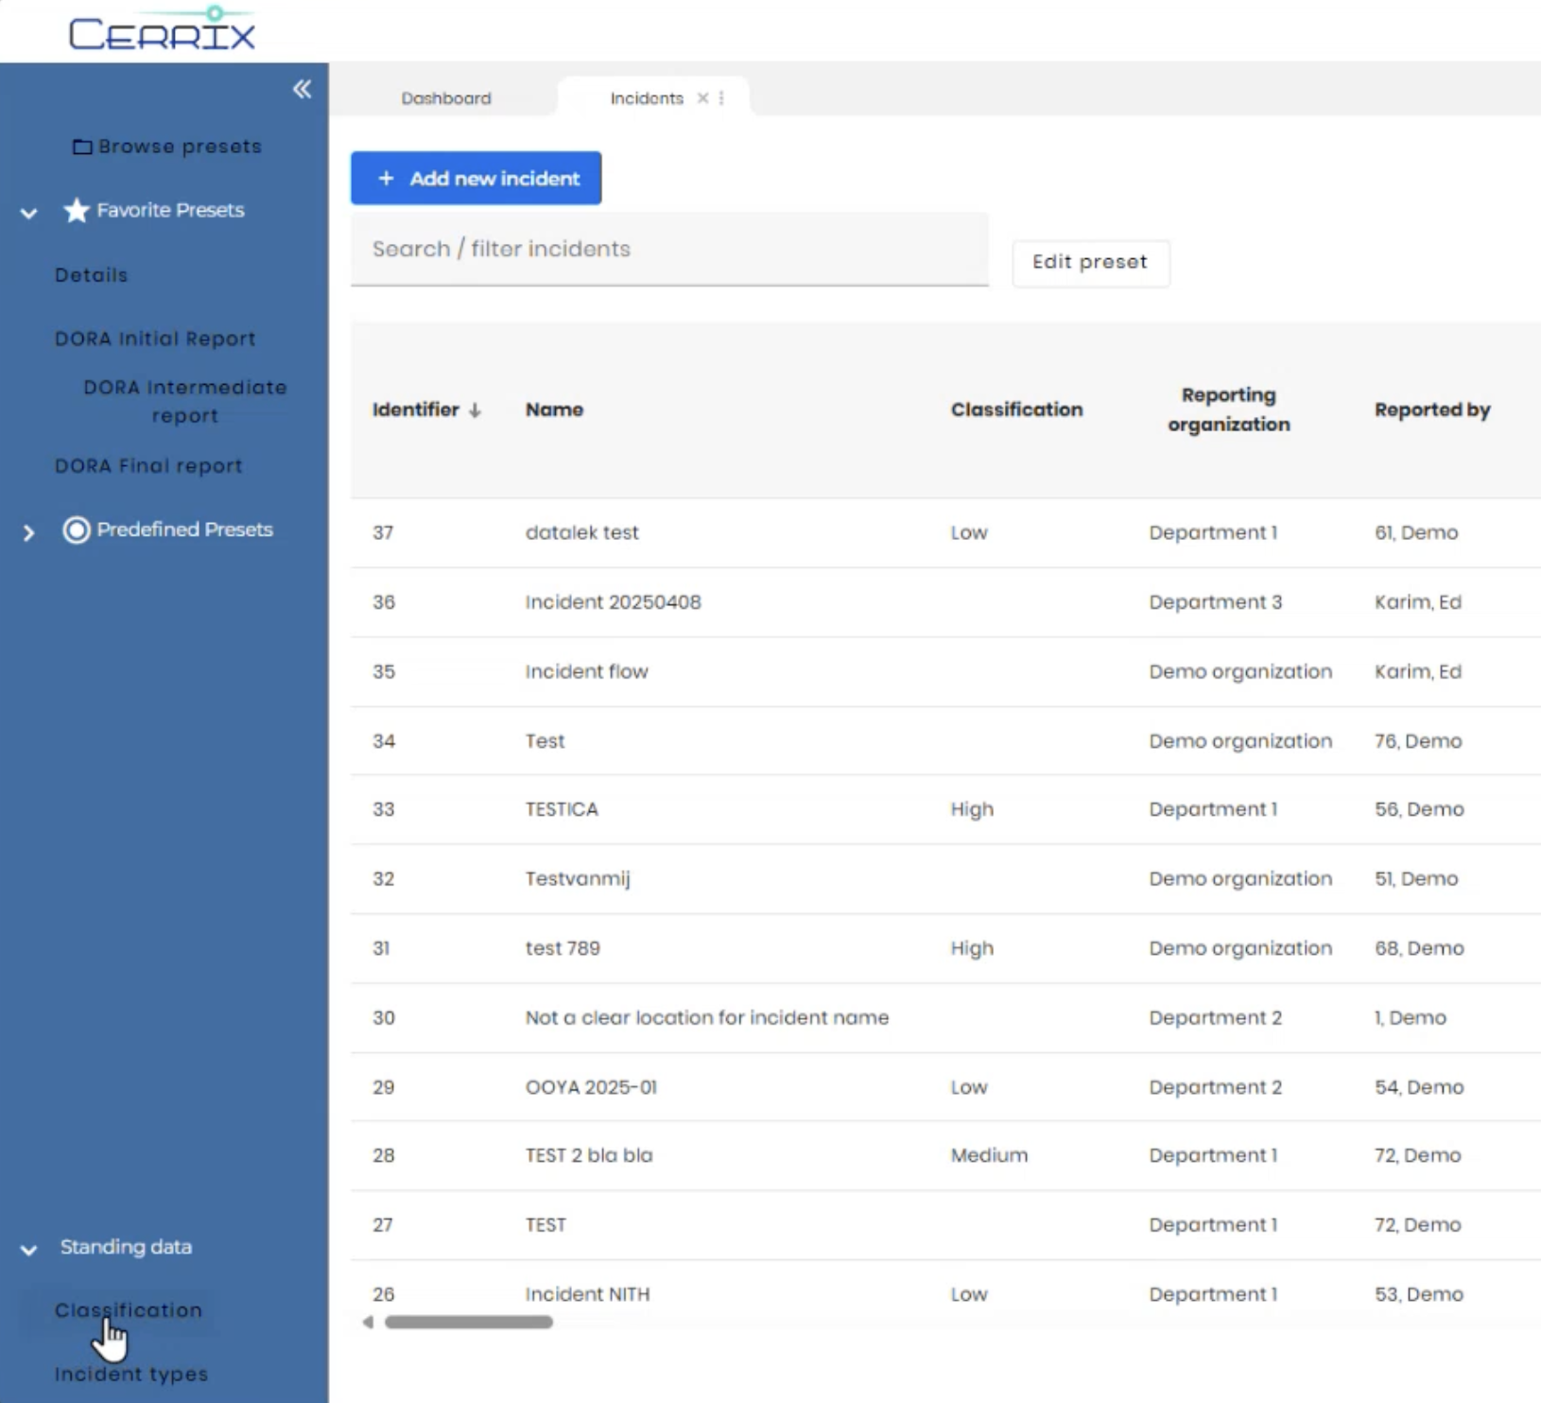The image size is (1541, 1403).
Task: Click the Identifier sort arrow
Action: (475, 410)
